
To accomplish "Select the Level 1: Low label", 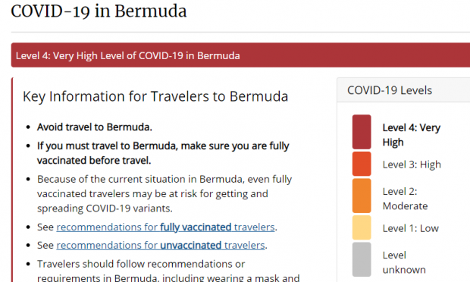I will (x=410, y=228).
